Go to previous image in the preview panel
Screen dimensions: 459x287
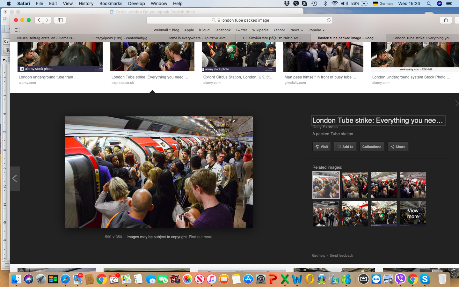[15, 179]
